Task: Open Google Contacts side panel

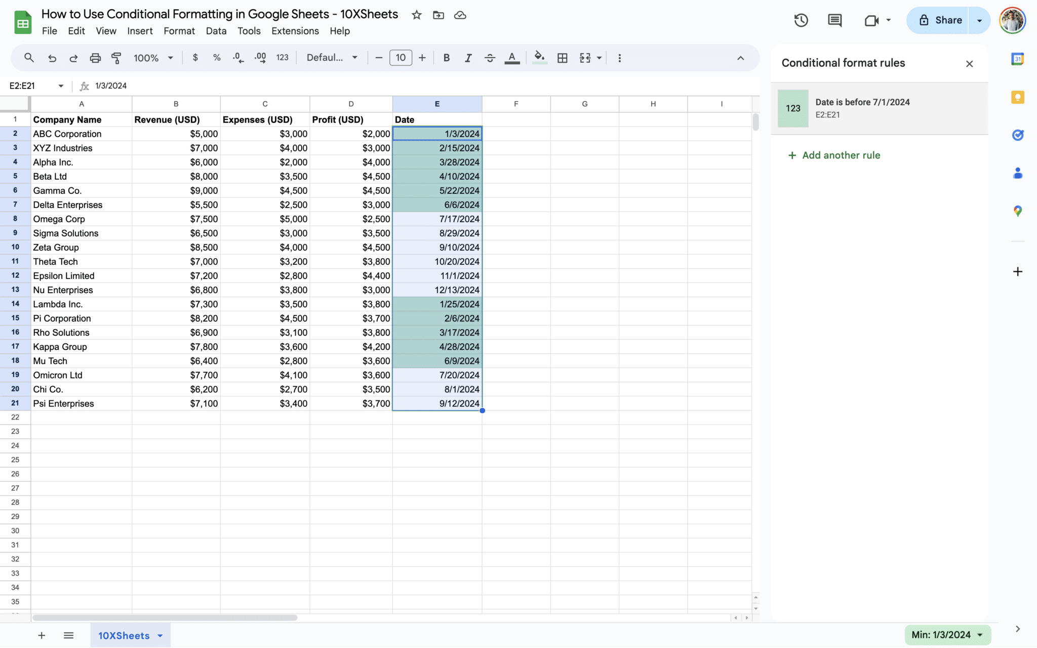Action: click(x=1018, y=173)
